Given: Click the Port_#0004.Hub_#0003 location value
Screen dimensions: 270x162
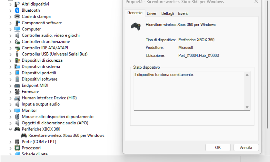Looking at the screenshot, I should 199,56.
